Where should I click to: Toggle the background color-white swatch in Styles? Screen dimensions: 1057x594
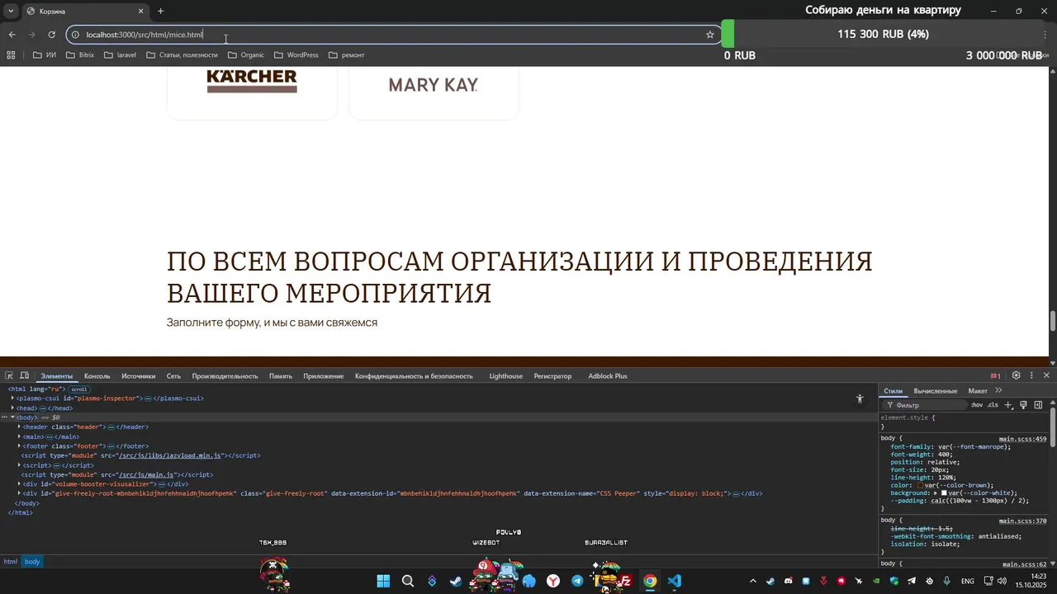click(944, 493)
